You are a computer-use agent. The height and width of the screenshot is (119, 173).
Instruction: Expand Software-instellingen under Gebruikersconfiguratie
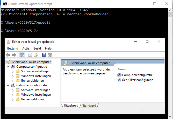[x=13, y=90]
